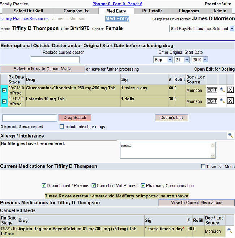The width and height of the screenshot is (235, 238).
Task: Focus the Replace current doctor field
Action: pos(55,59)
